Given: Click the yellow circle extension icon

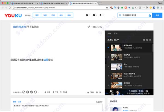Looking at the screenshot, I should click(151, 8).
